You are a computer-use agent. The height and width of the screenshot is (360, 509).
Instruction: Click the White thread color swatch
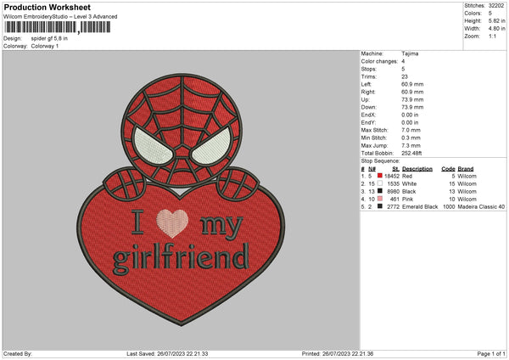pyautogui.click(x=380, y=183)
